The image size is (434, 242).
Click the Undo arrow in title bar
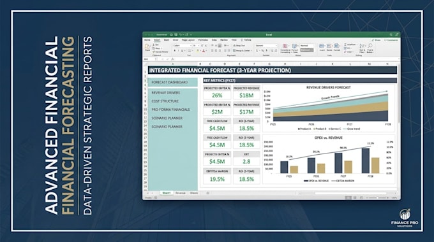181,35
